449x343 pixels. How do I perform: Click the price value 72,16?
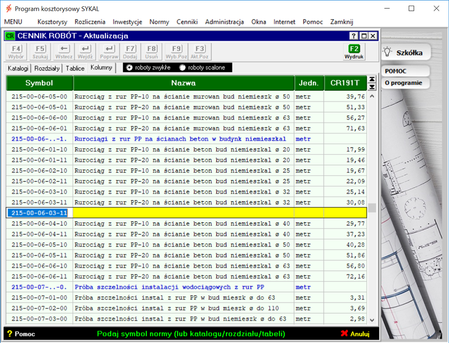point(355,276)
